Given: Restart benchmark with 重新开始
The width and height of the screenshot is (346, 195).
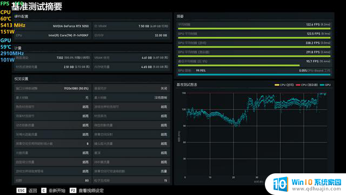Looking at the screenshot, I should (57, 191).
